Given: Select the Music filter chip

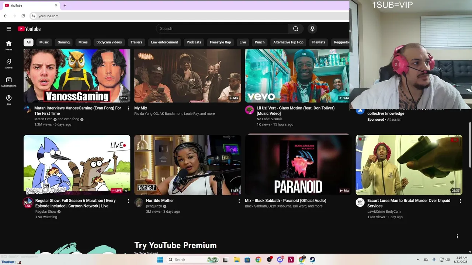Looking at the screenshot, I should click(44, 42).
